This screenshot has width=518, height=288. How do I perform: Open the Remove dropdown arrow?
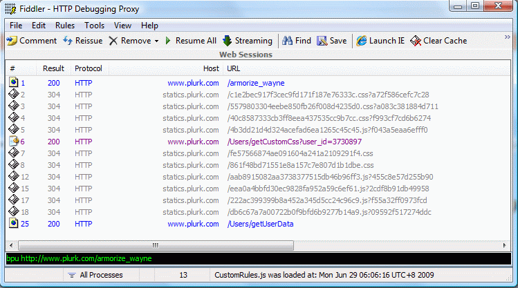point(156,41)
